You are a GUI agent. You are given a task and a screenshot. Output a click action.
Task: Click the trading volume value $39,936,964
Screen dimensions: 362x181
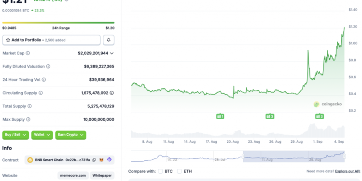[101, 80]
